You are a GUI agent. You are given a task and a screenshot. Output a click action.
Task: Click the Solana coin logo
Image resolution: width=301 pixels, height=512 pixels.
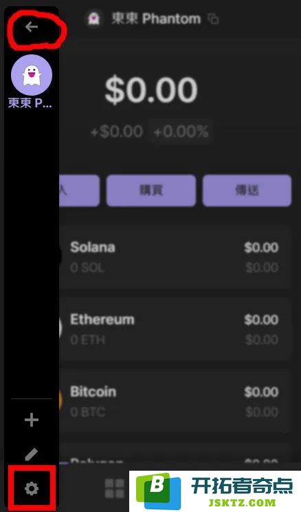click(60, 257)
